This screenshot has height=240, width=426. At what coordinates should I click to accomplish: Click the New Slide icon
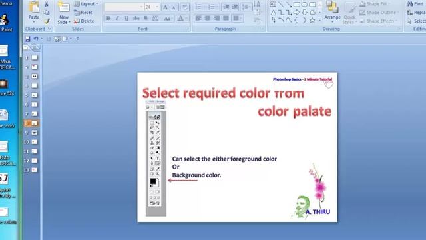coord(64,7)
